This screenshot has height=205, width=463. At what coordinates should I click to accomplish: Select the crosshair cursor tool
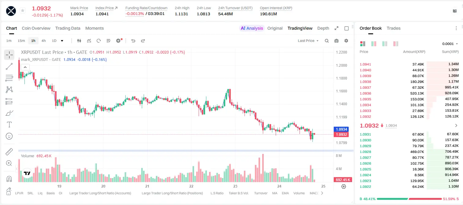pos(9,55)
